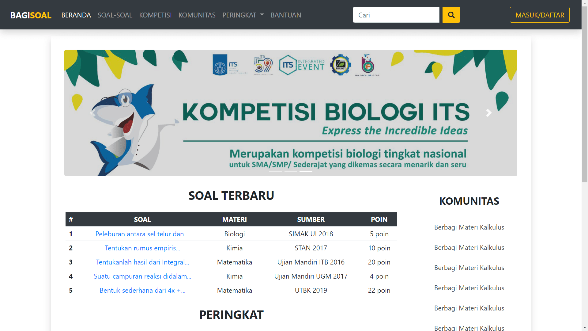Go to previous carousel slide arrow
The height and width of the screenshot is (331, 588).
pyautogui.click(x=92, y=113)
